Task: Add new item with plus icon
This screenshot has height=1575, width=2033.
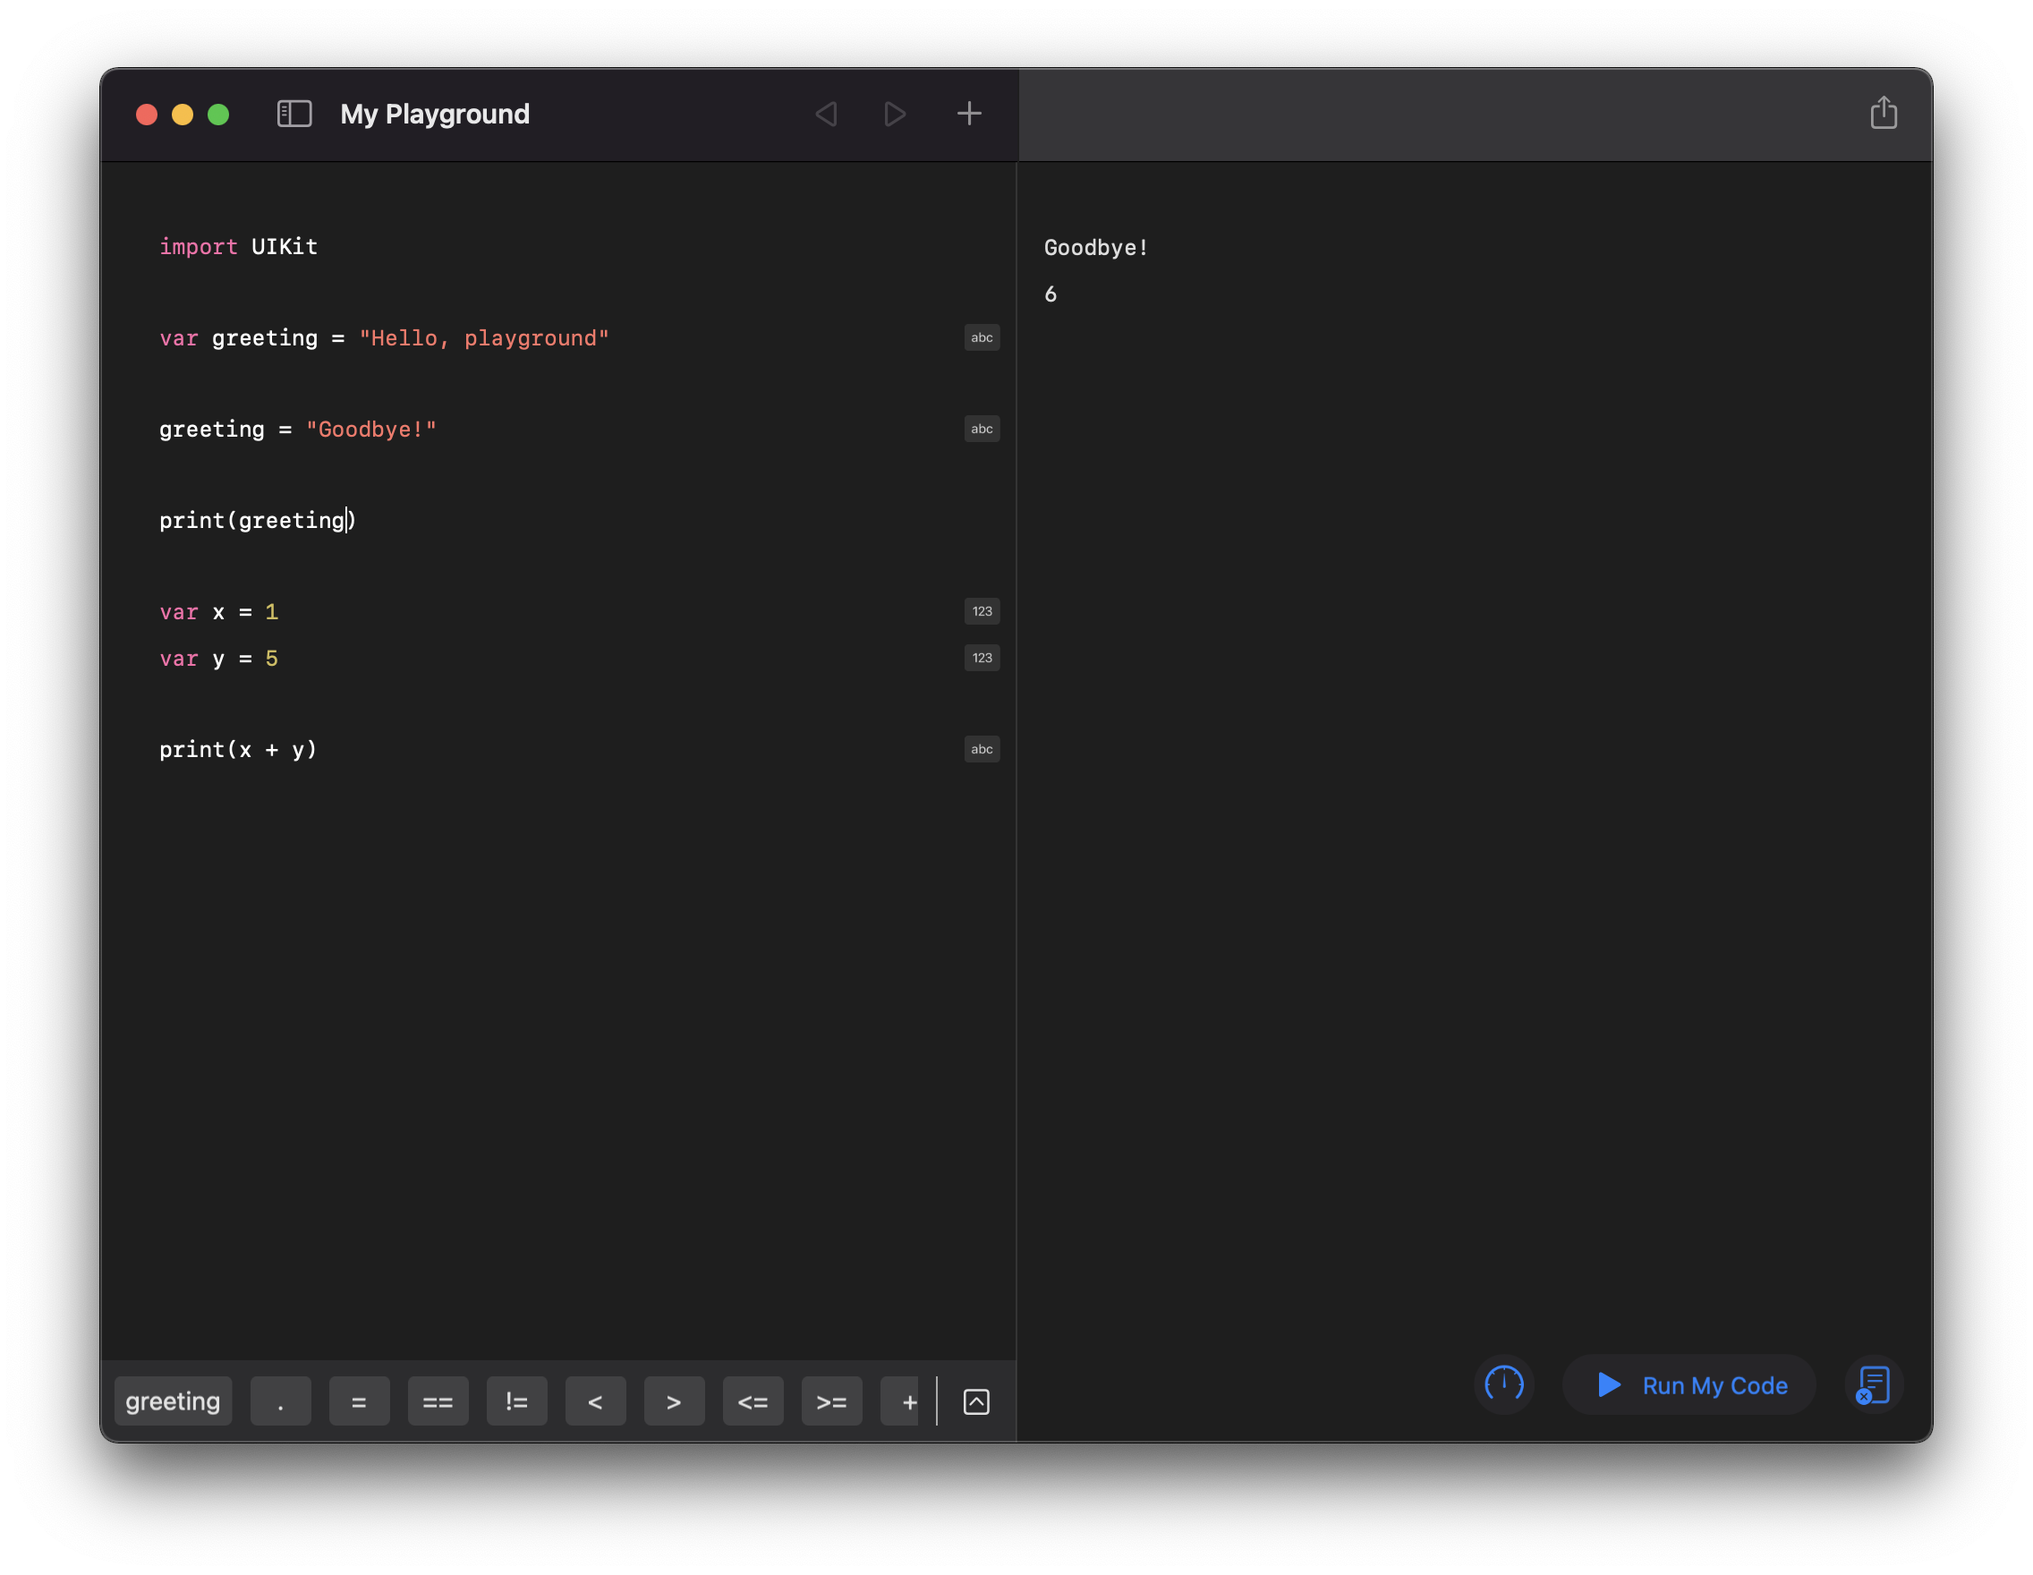Action: coord(969,114)
